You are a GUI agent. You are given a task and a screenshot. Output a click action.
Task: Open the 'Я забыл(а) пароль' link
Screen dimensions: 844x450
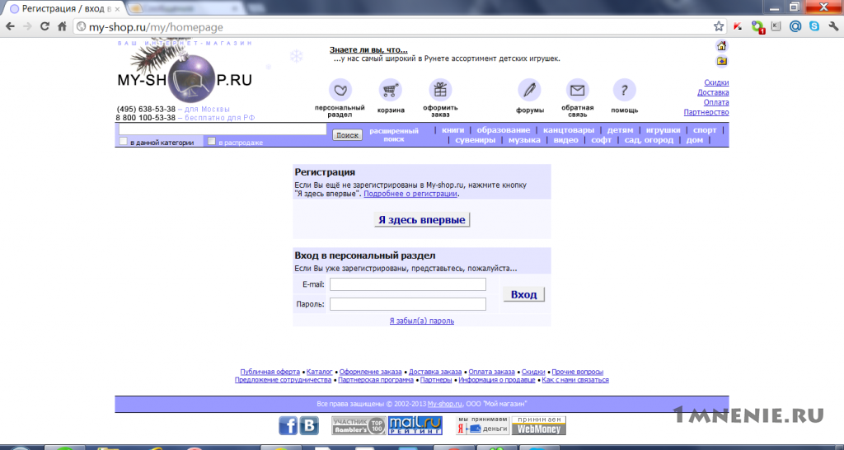click(422, 321)
